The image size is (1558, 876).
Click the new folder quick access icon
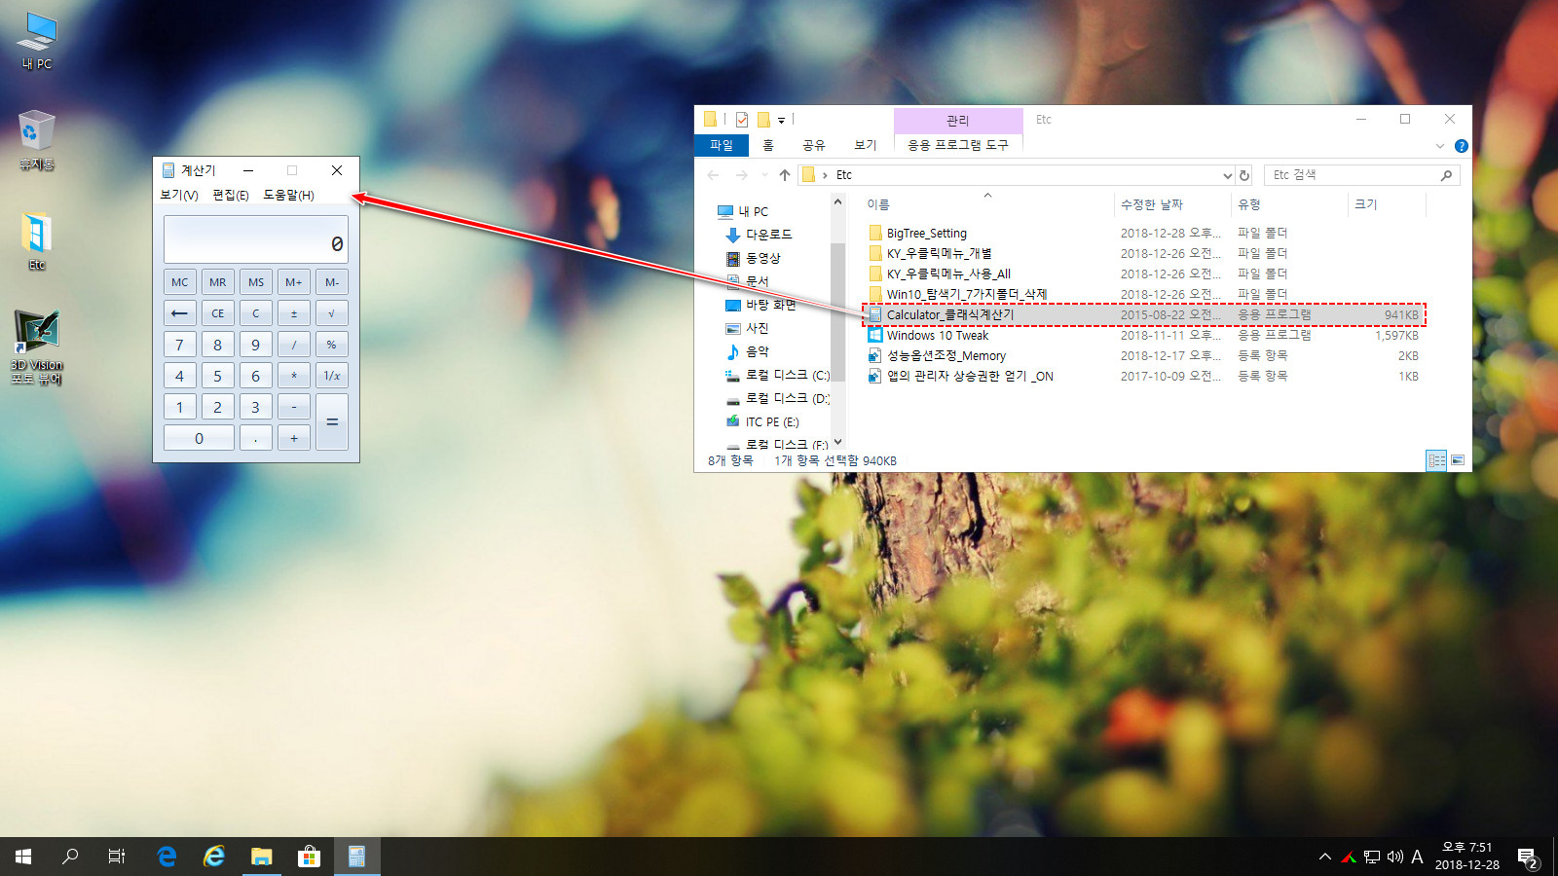point(763,120)
